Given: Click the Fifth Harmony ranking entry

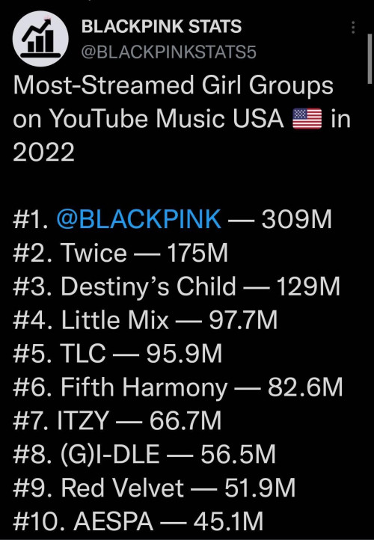Looking at the screenshot, I should pyautogui.click(x=178, y=387).
